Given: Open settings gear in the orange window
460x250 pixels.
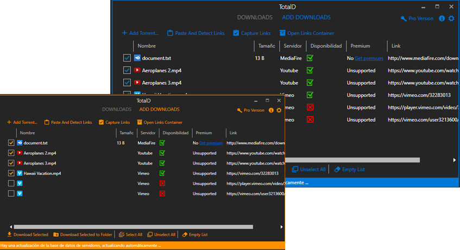Looking at the screenshot, I should (279, 110).
